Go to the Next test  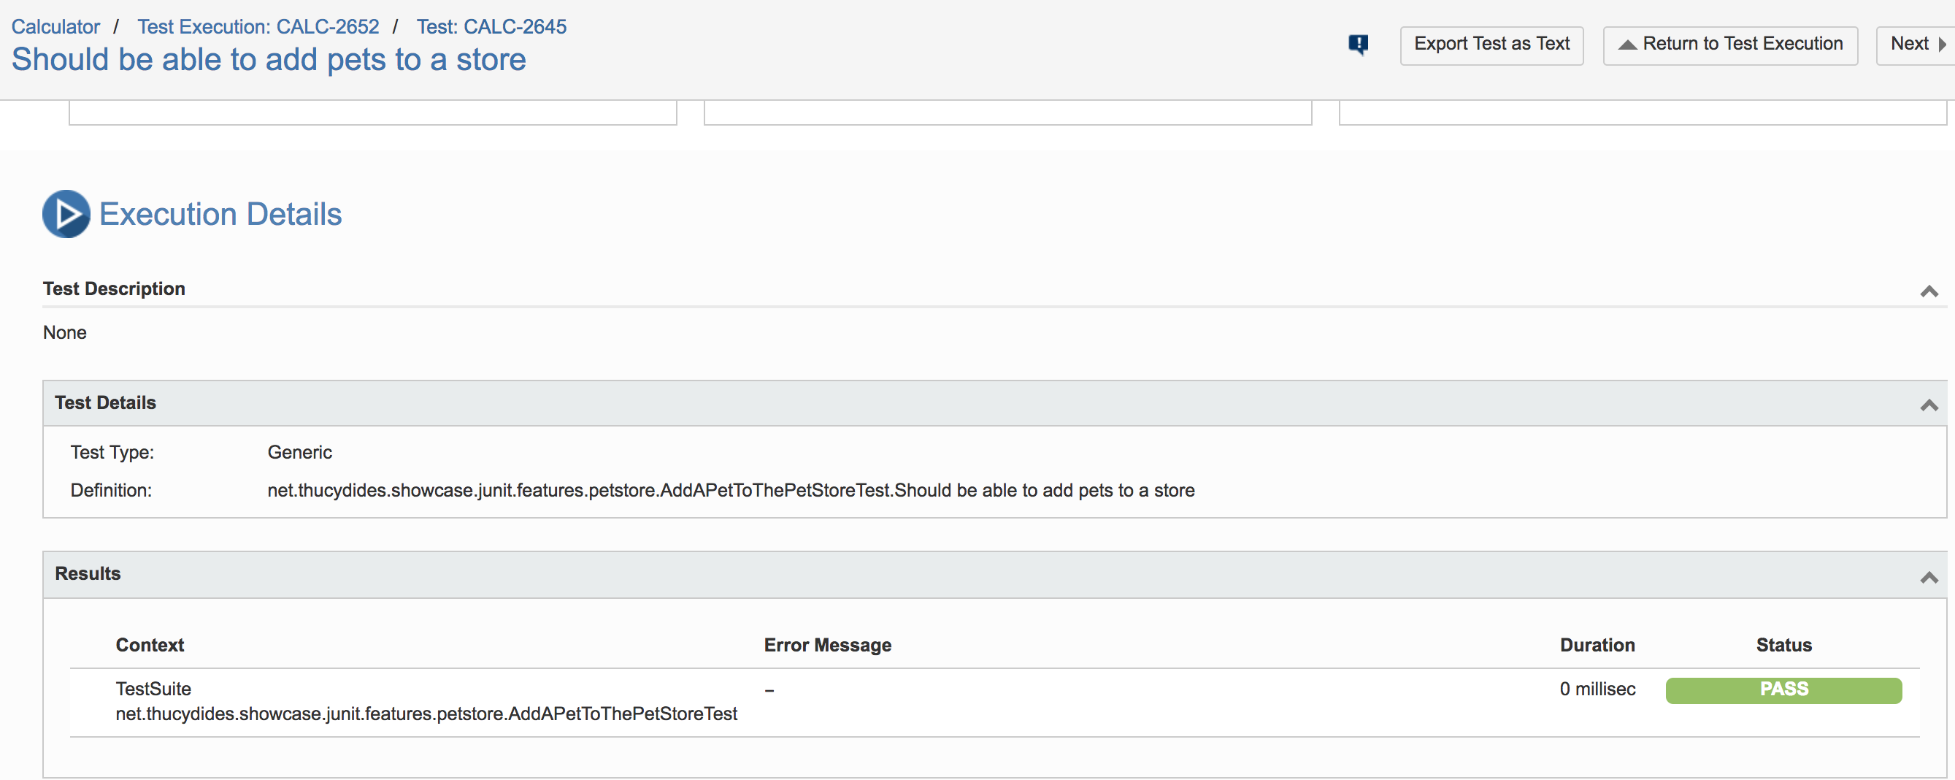tap(1916, 45)
